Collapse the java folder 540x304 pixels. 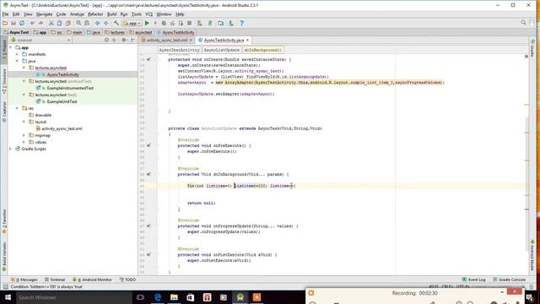17,61
